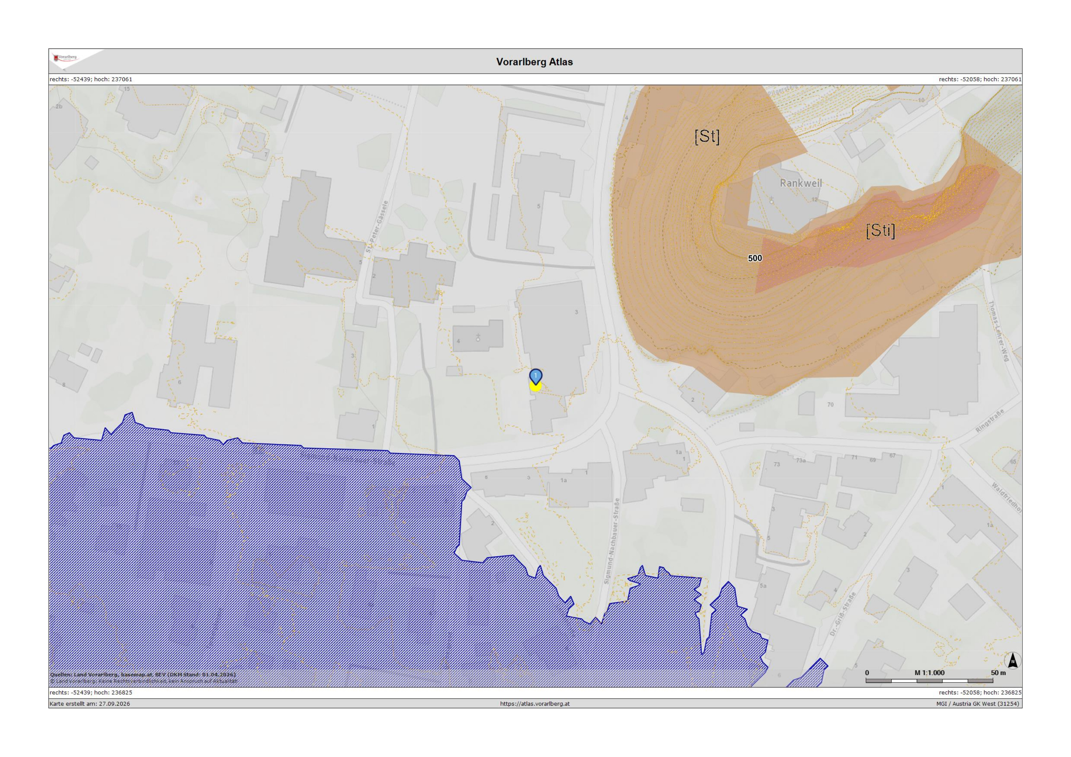Click house number 73a
Image resolution: width=1071 pixels, height=757 pixels.
tap(800, 460)
